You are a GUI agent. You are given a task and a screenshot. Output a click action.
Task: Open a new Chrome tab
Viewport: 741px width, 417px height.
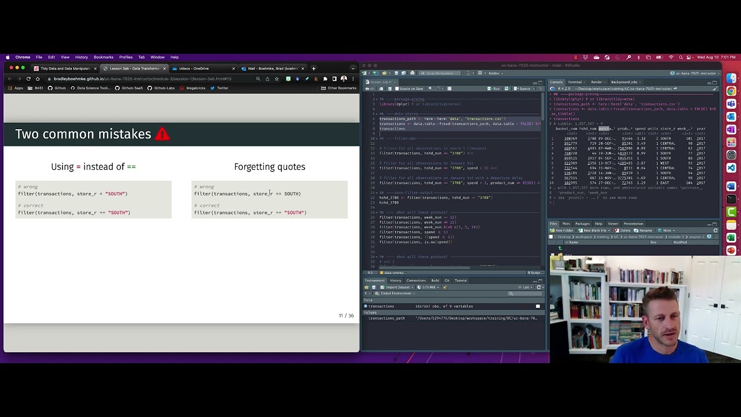coord(314,68)
